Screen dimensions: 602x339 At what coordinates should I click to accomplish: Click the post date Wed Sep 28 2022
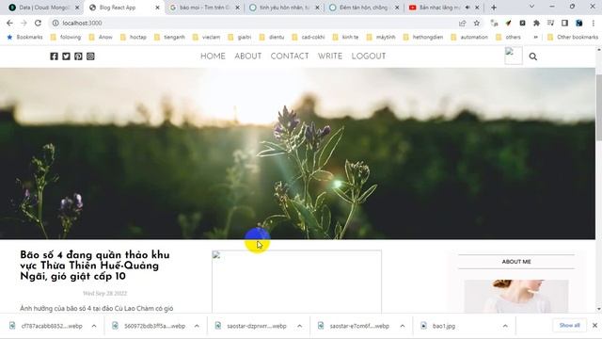(104, 293)
